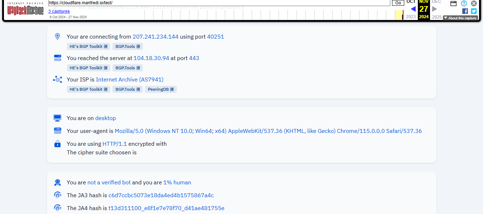The height and width of the screenshot is (214, 483).
Task: Click the browser user-agent icon
Action: click(58, 130)
